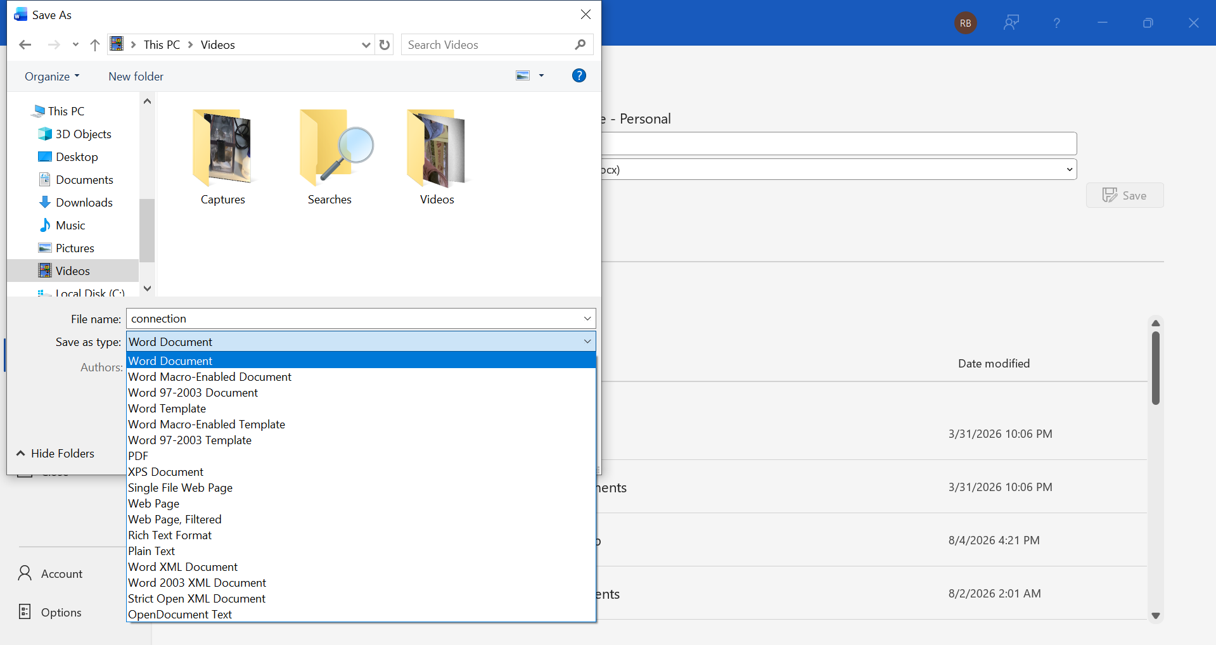Viewport: 1216px width, 645px height.
Task: Choose XPS Document type
Action: click(x=361, y=472)
